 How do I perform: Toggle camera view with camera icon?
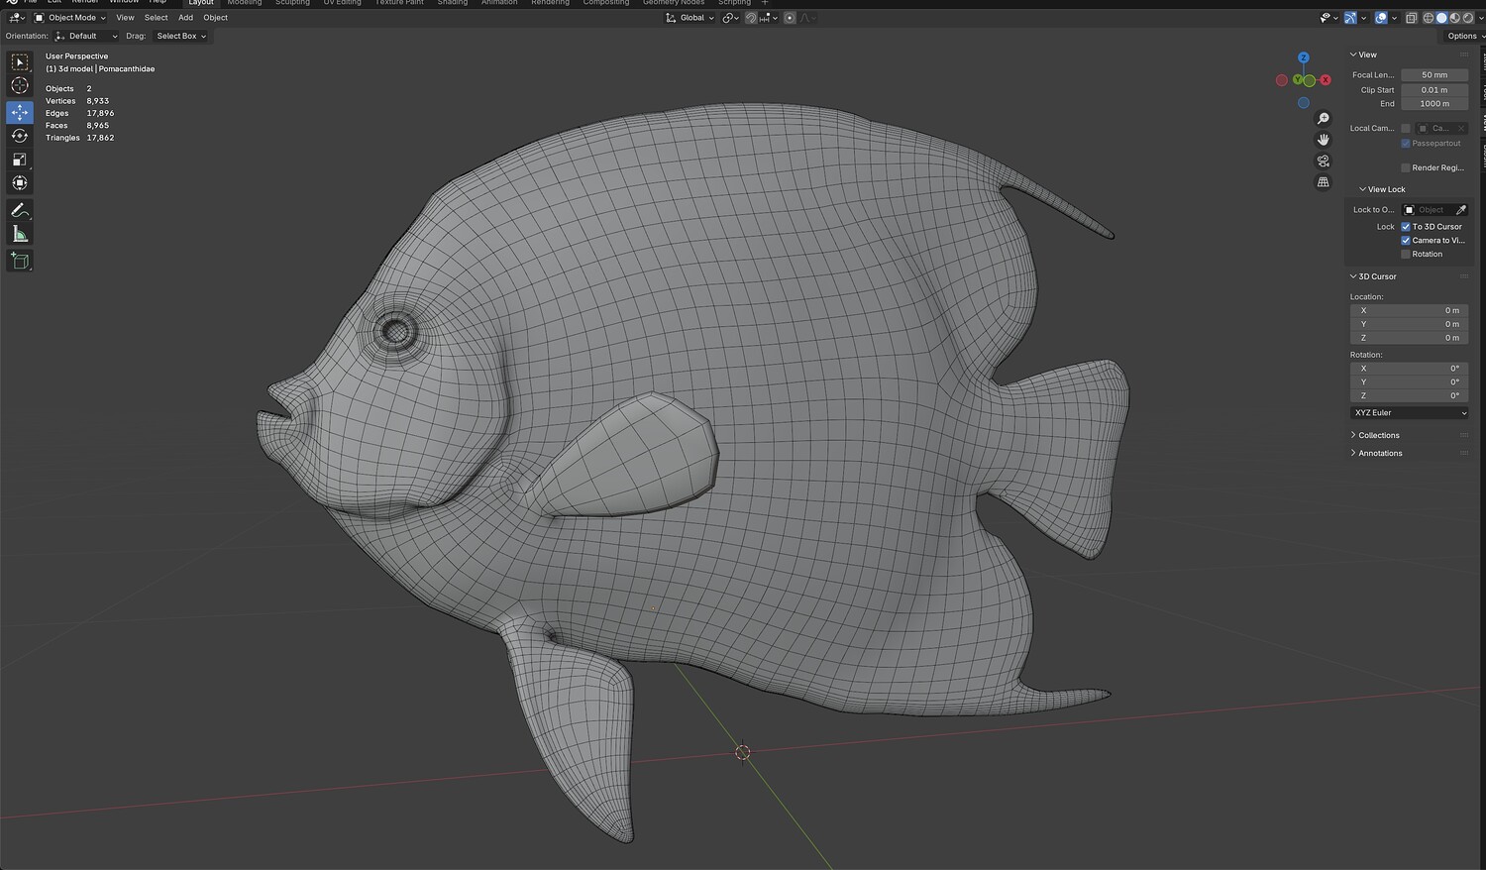coord(1323,161)
